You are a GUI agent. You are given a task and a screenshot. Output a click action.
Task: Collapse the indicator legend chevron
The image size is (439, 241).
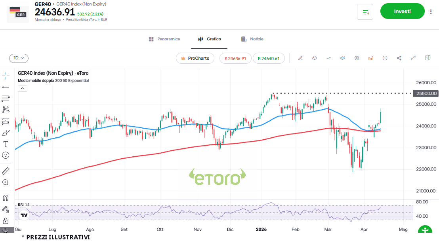(x=23, y=88)
